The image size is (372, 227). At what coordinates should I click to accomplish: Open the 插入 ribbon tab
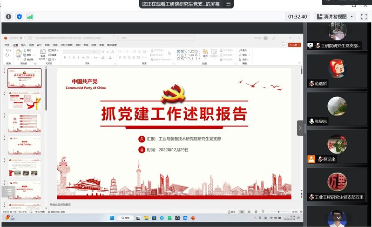coord(24,45)
